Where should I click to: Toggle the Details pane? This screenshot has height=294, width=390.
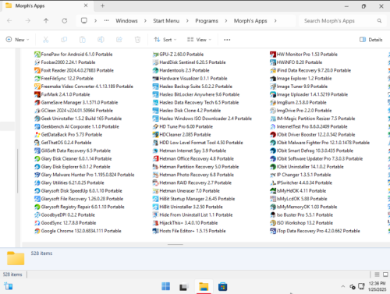(x=371, y=40)
